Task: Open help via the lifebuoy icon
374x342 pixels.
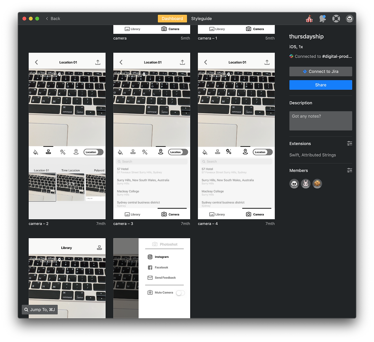Action: click(336, 19)
